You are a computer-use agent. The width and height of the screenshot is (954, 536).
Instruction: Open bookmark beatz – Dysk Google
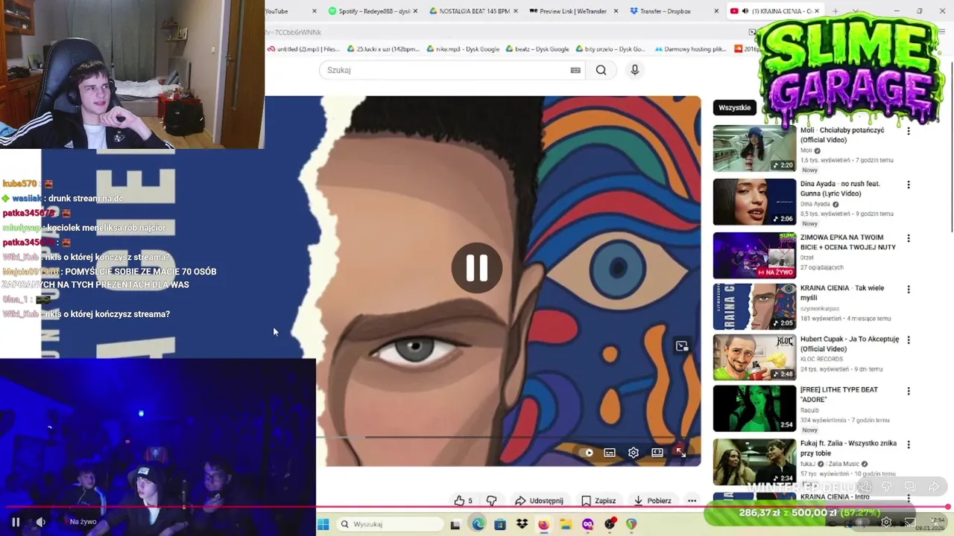[537, 49]
